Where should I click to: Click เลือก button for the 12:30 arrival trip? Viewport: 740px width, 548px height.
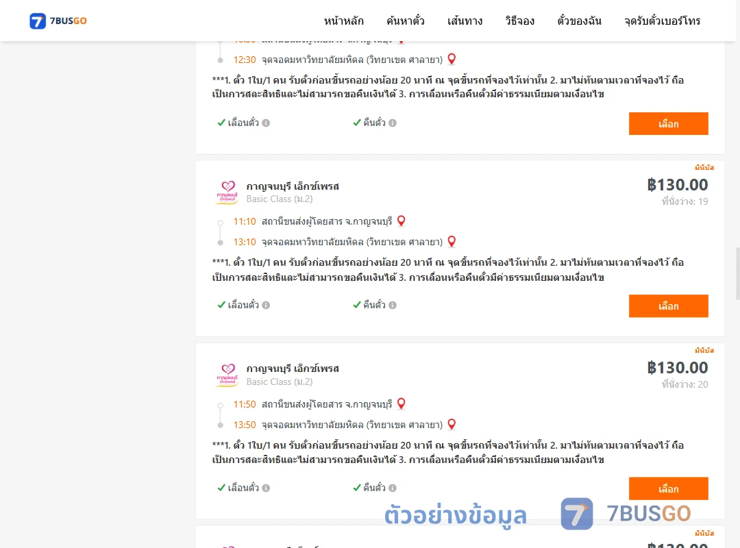[x=668, y=124]
